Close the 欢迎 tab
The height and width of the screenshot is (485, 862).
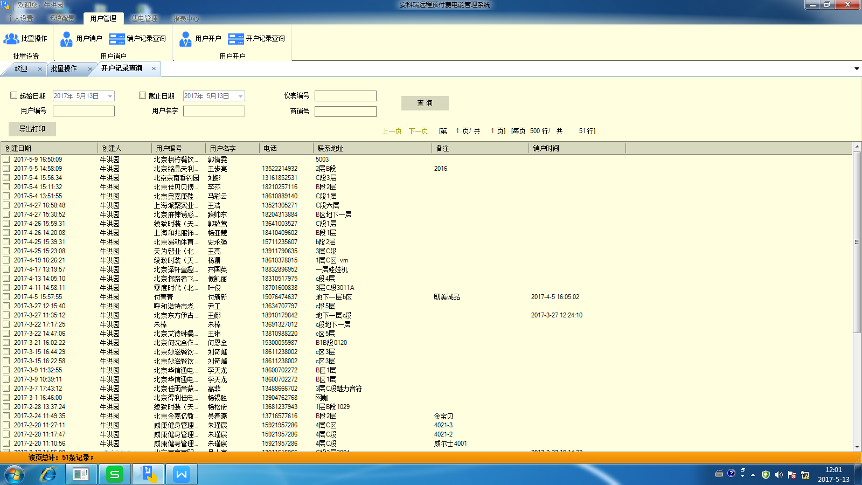40,69
